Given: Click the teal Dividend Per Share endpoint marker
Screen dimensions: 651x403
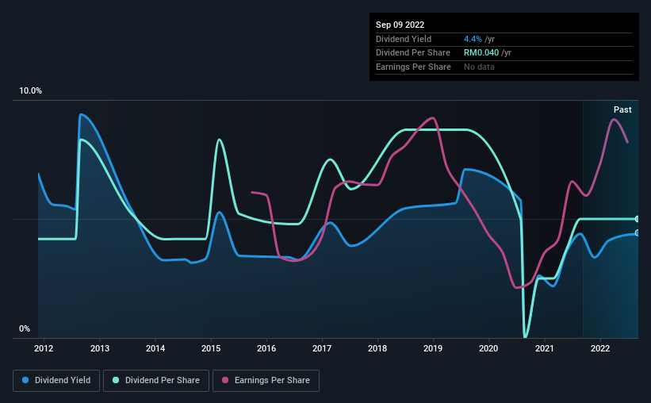Looking at the screenshot, I should pyautogui.click(x=638, y=219).
